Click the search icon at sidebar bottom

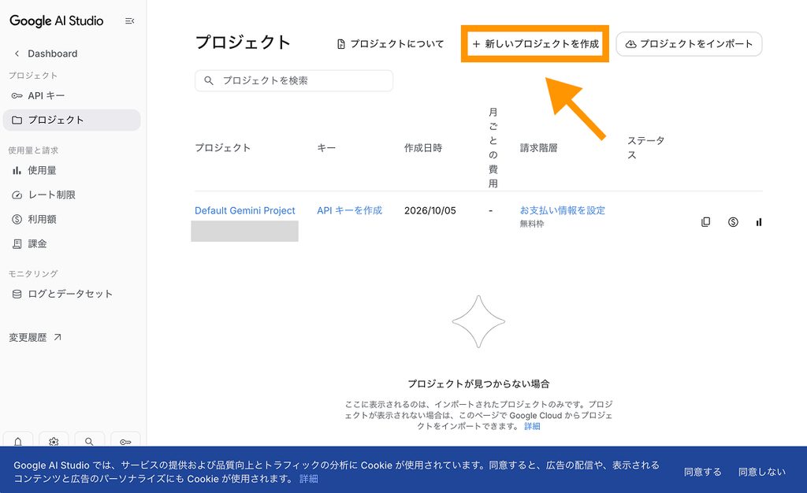[x=89, y=441]
